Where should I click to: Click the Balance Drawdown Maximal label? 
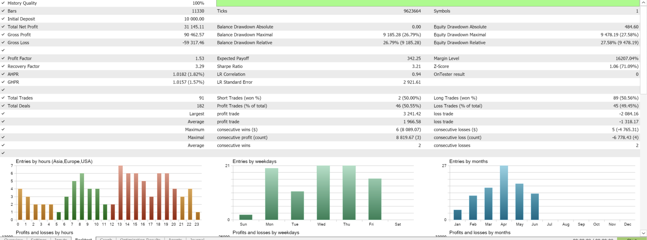tap(245, 35)
